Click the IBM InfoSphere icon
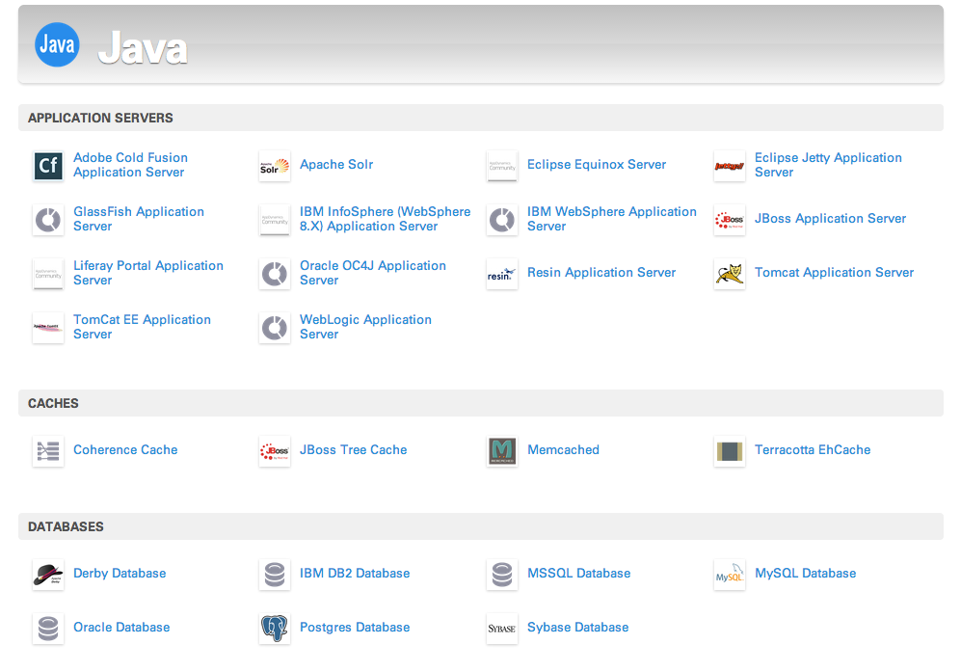Screen dimensions: 961x672 pyautogui.click(x=275, y=220)
